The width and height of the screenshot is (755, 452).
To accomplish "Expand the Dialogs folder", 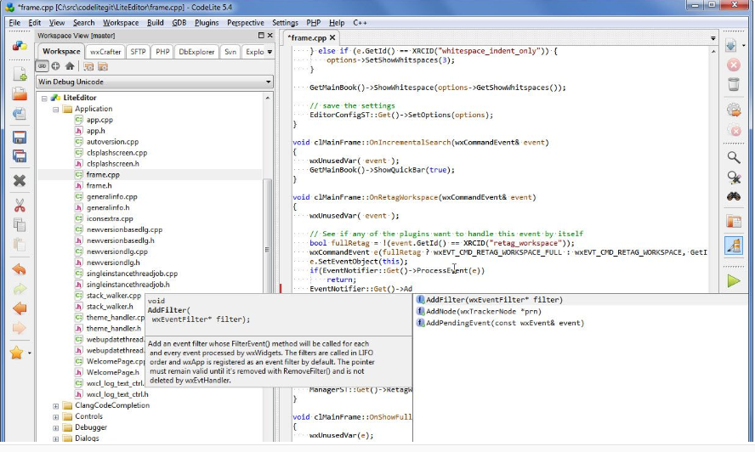I will [56, 438].
